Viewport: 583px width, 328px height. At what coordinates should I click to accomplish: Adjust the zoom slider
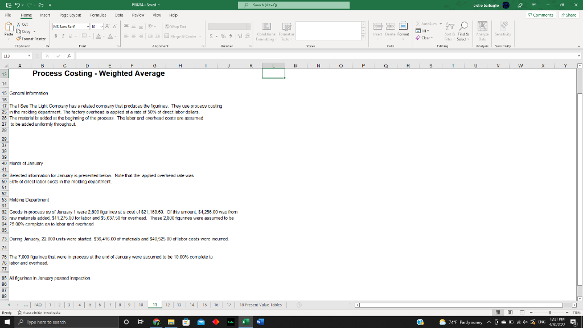pyautogui.click(x=550, y=313)
